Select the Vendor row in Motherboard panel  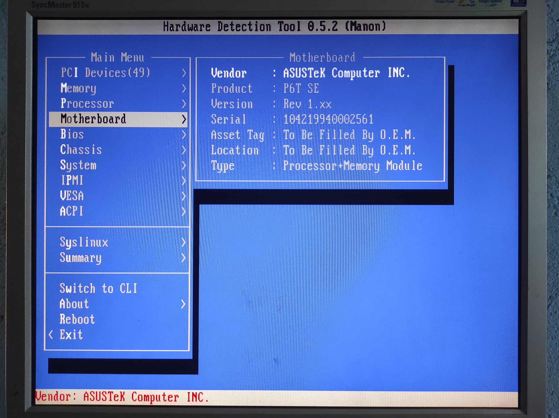pyautogui.click(x=310, y=73)
